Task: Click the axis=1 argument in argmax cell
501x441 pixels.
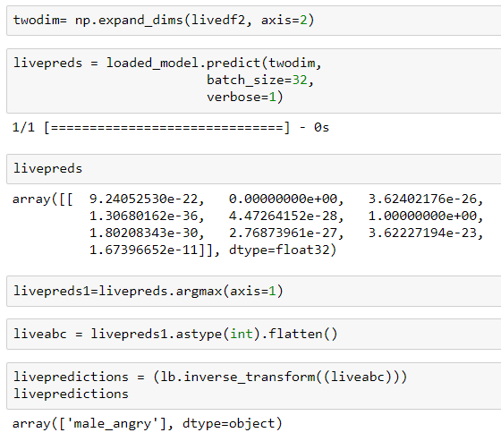Action: click(252, 291)
